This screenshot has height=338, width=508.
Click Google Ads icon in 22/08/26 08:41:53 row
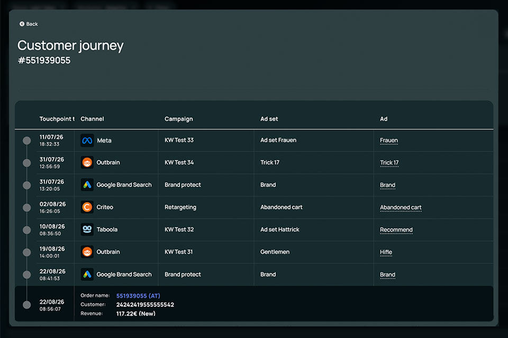[x=87, y=274]
